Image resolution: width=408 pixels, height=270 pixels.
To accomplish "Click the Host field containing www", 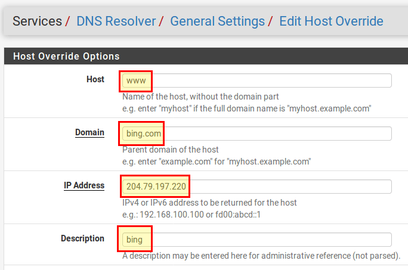I will pos(256,80).
